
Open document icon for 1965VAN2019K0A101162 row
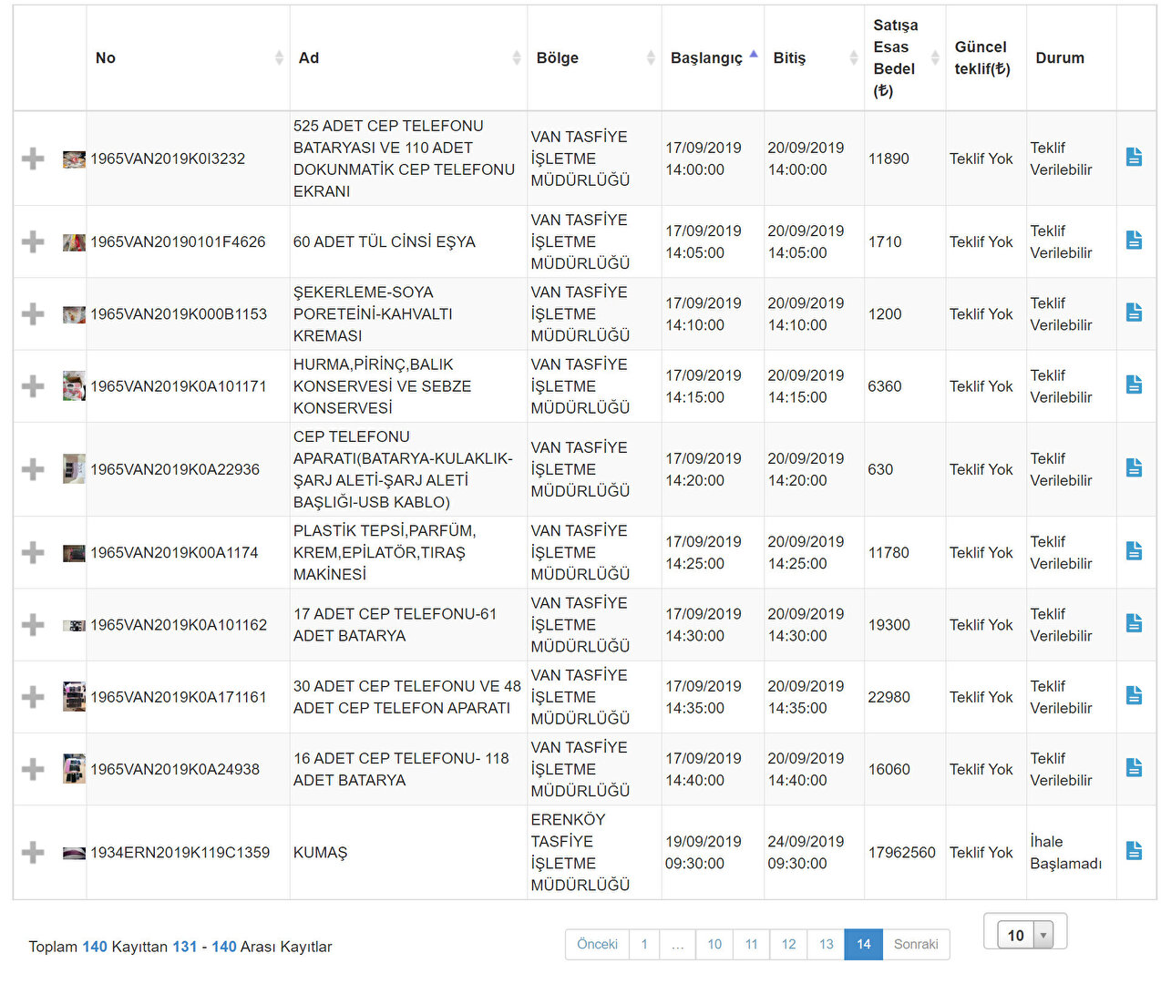click(x=1134, y=623)
